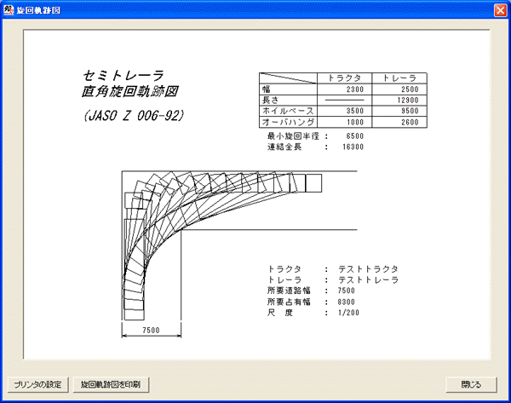Click the trailer length value 12900

pos(406,100)
